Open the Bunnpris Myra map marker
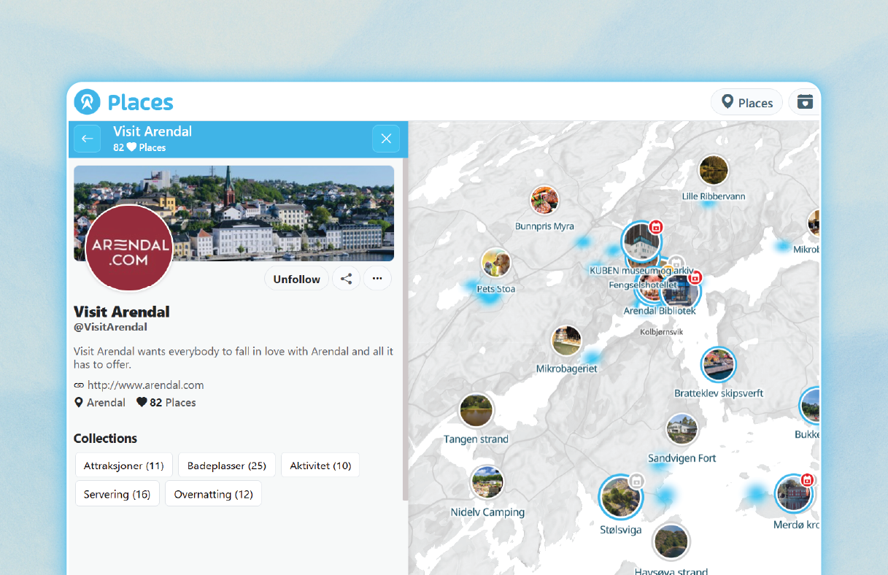Viewport: 888px width, 575px height. coord(544,200)
